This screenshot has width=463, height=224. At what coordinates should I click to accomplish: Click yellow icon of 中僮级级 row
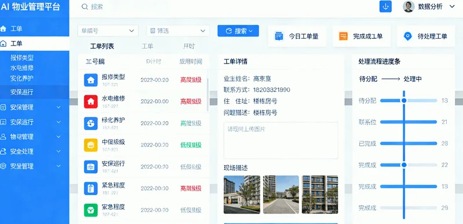(91, 145)
